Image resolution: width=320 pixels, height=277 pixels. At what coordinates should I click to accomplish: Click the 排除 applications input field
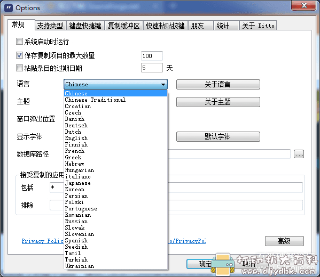pyautogui.click(x=176, y=205)
